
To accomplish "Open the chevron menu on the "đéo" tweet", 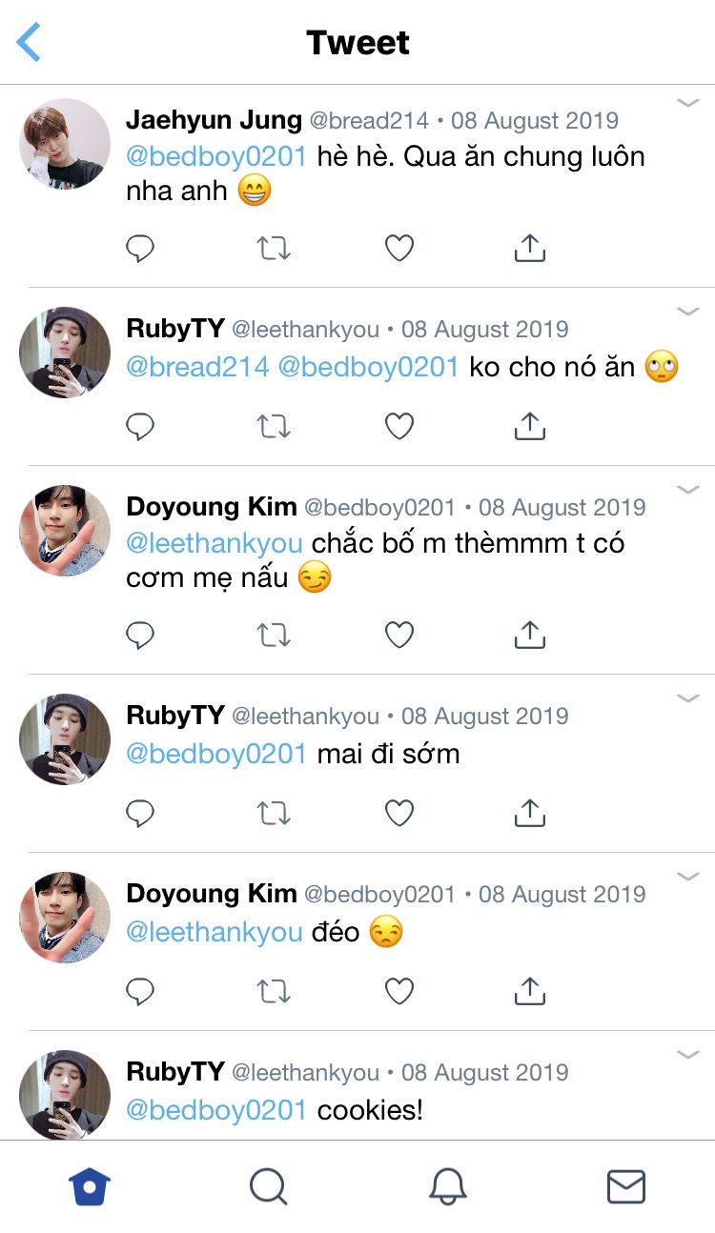I will click(688, 877).
